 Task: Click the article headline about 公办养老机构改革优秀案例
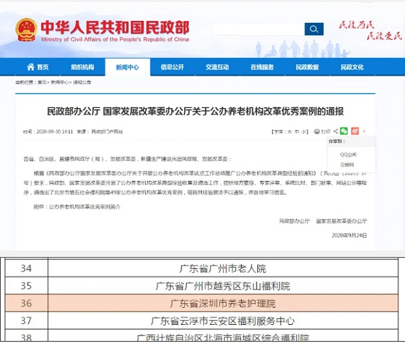(x=195, y=111)
